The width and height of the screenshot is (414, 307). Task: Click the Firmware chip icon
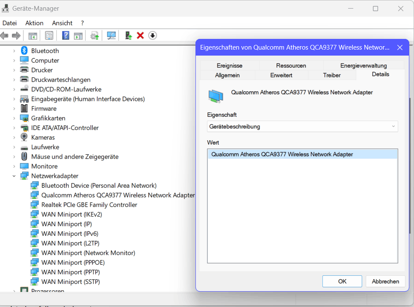[24, 108]
